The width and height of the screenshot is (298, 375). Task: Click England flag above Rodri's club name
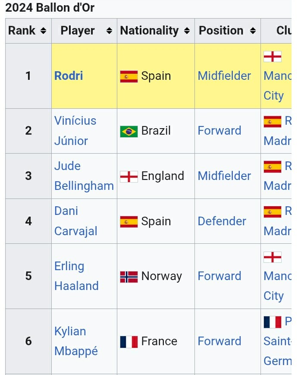pyautogui.click(x=273, y=57)
